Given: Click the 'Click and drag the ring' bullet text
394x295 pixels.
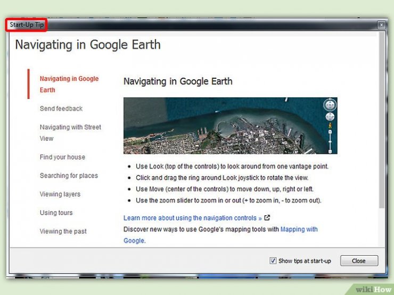Looking at the screenshot, I should [222, 178].
